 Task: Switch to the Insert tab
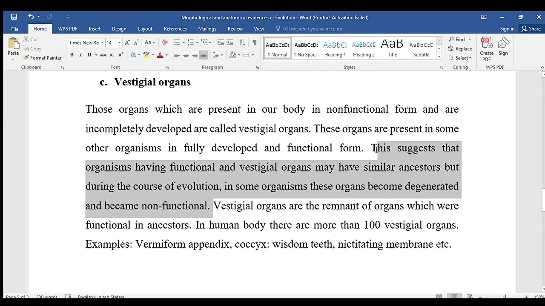coord(95,29)
